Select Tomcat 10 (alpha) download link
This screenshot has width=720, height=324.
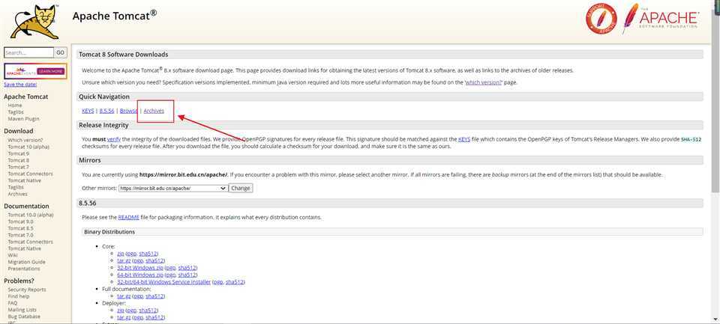point(28,147)
